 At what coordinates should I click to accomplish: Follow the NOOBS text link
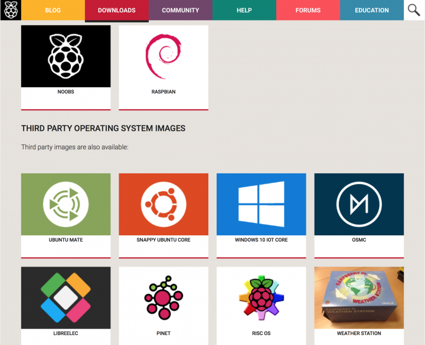[x=66, y=92]
